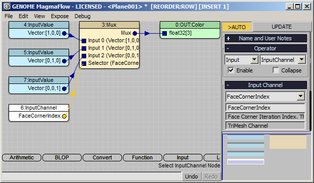314x183 pixels.
Task: Click the Redo button
Action: [x=211, y=176]
